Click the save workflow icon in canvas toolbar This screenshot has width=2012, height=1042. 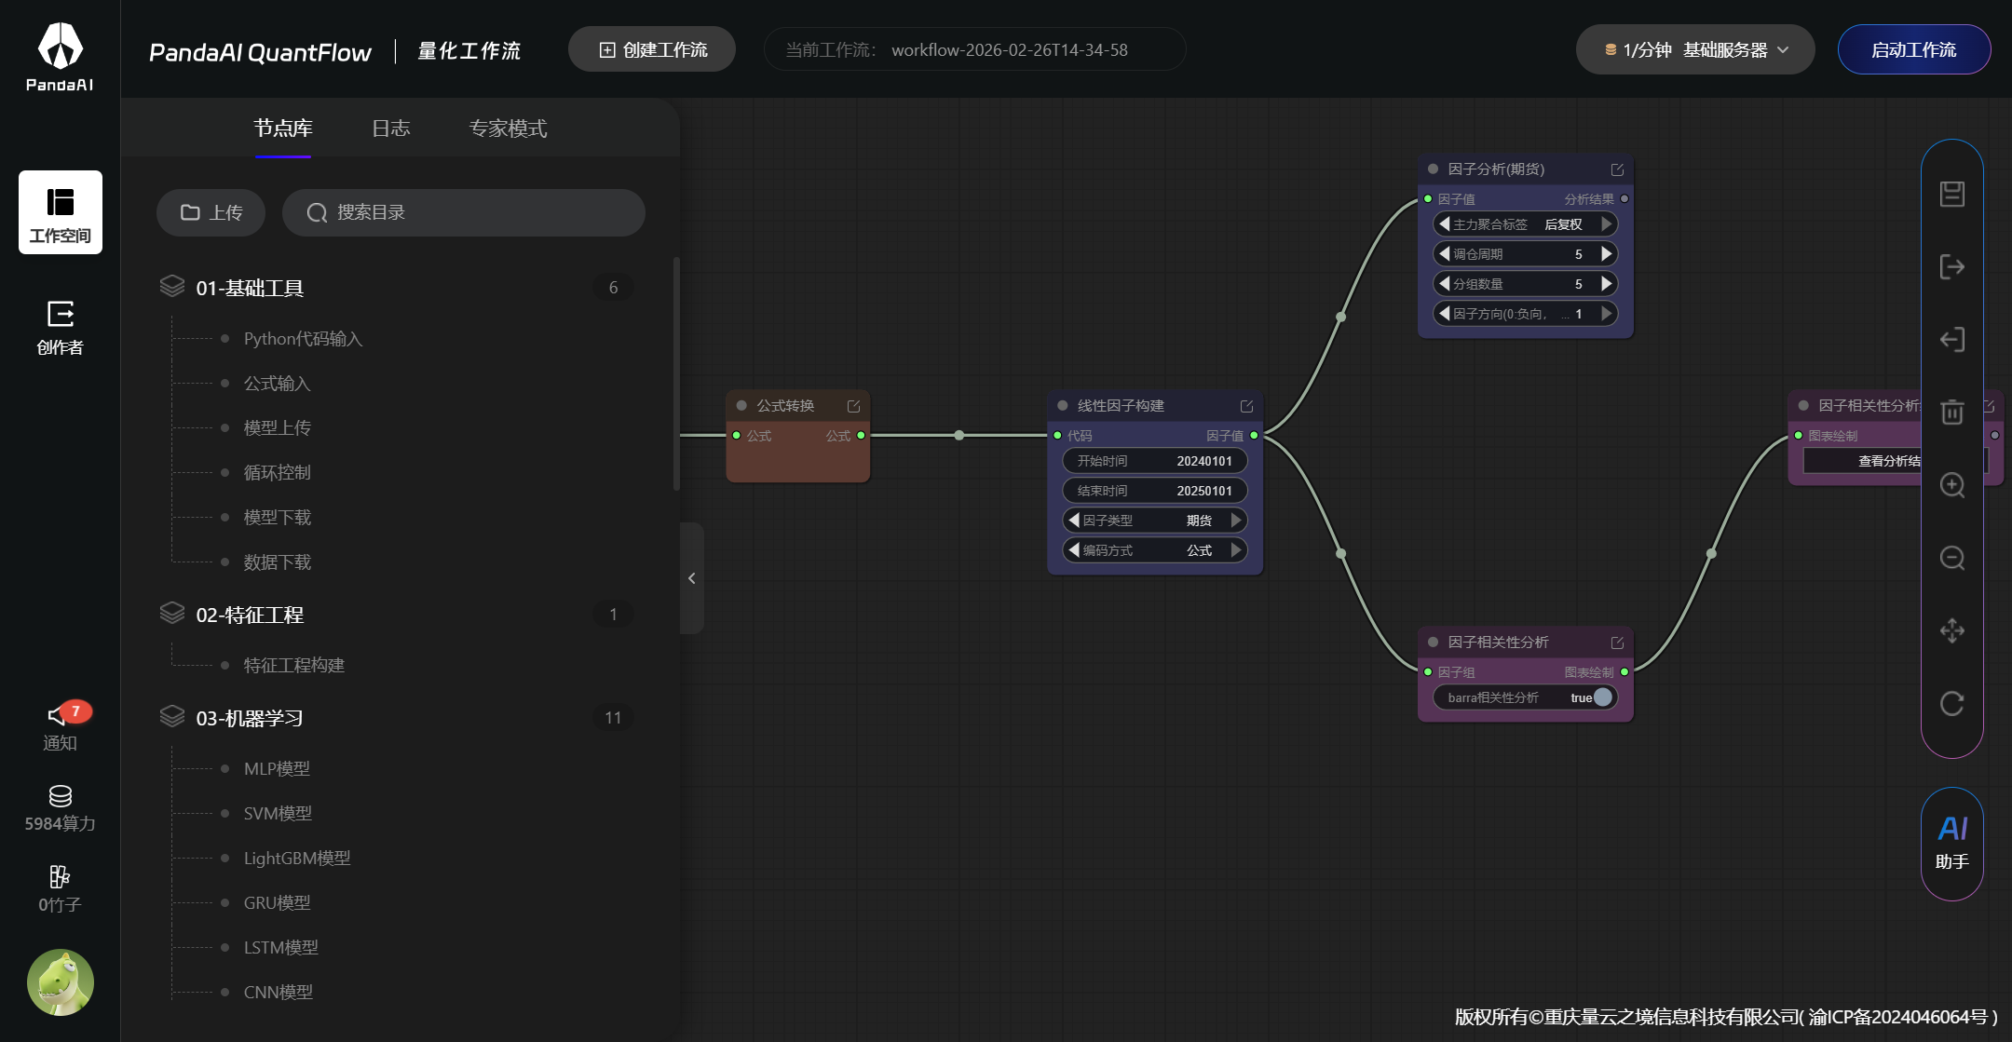pos(1952,194)
